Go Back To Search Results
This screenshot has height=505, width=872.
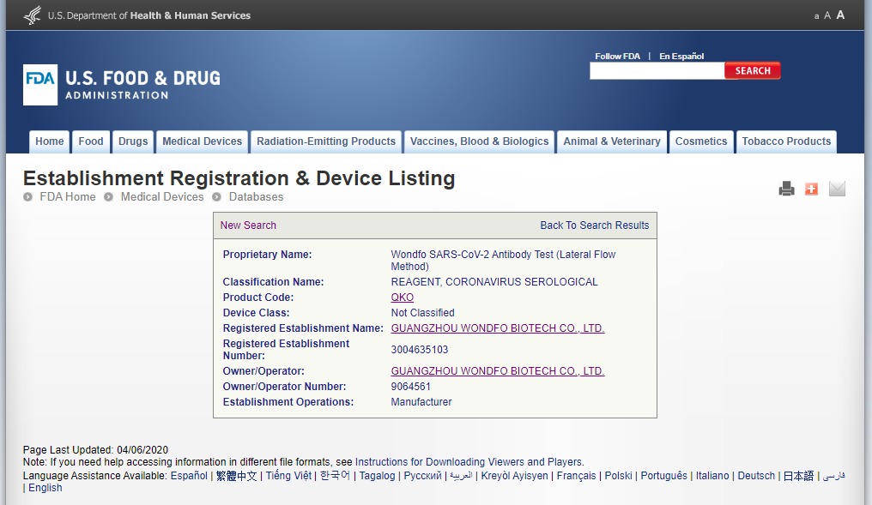(x=594, y=225)
